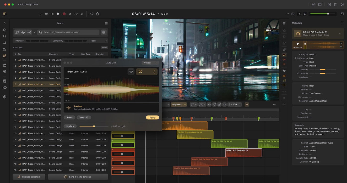Screen dimensions: 347x183
Task: Open the FX panel from top toolbar
Action: pos(299,14)
